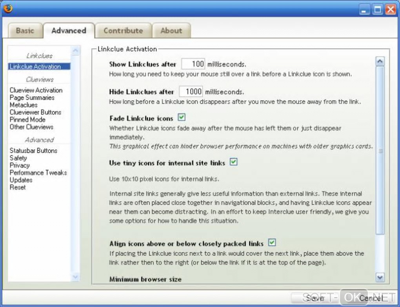
Task: Open Safety settings
Action: pos(18,158)
